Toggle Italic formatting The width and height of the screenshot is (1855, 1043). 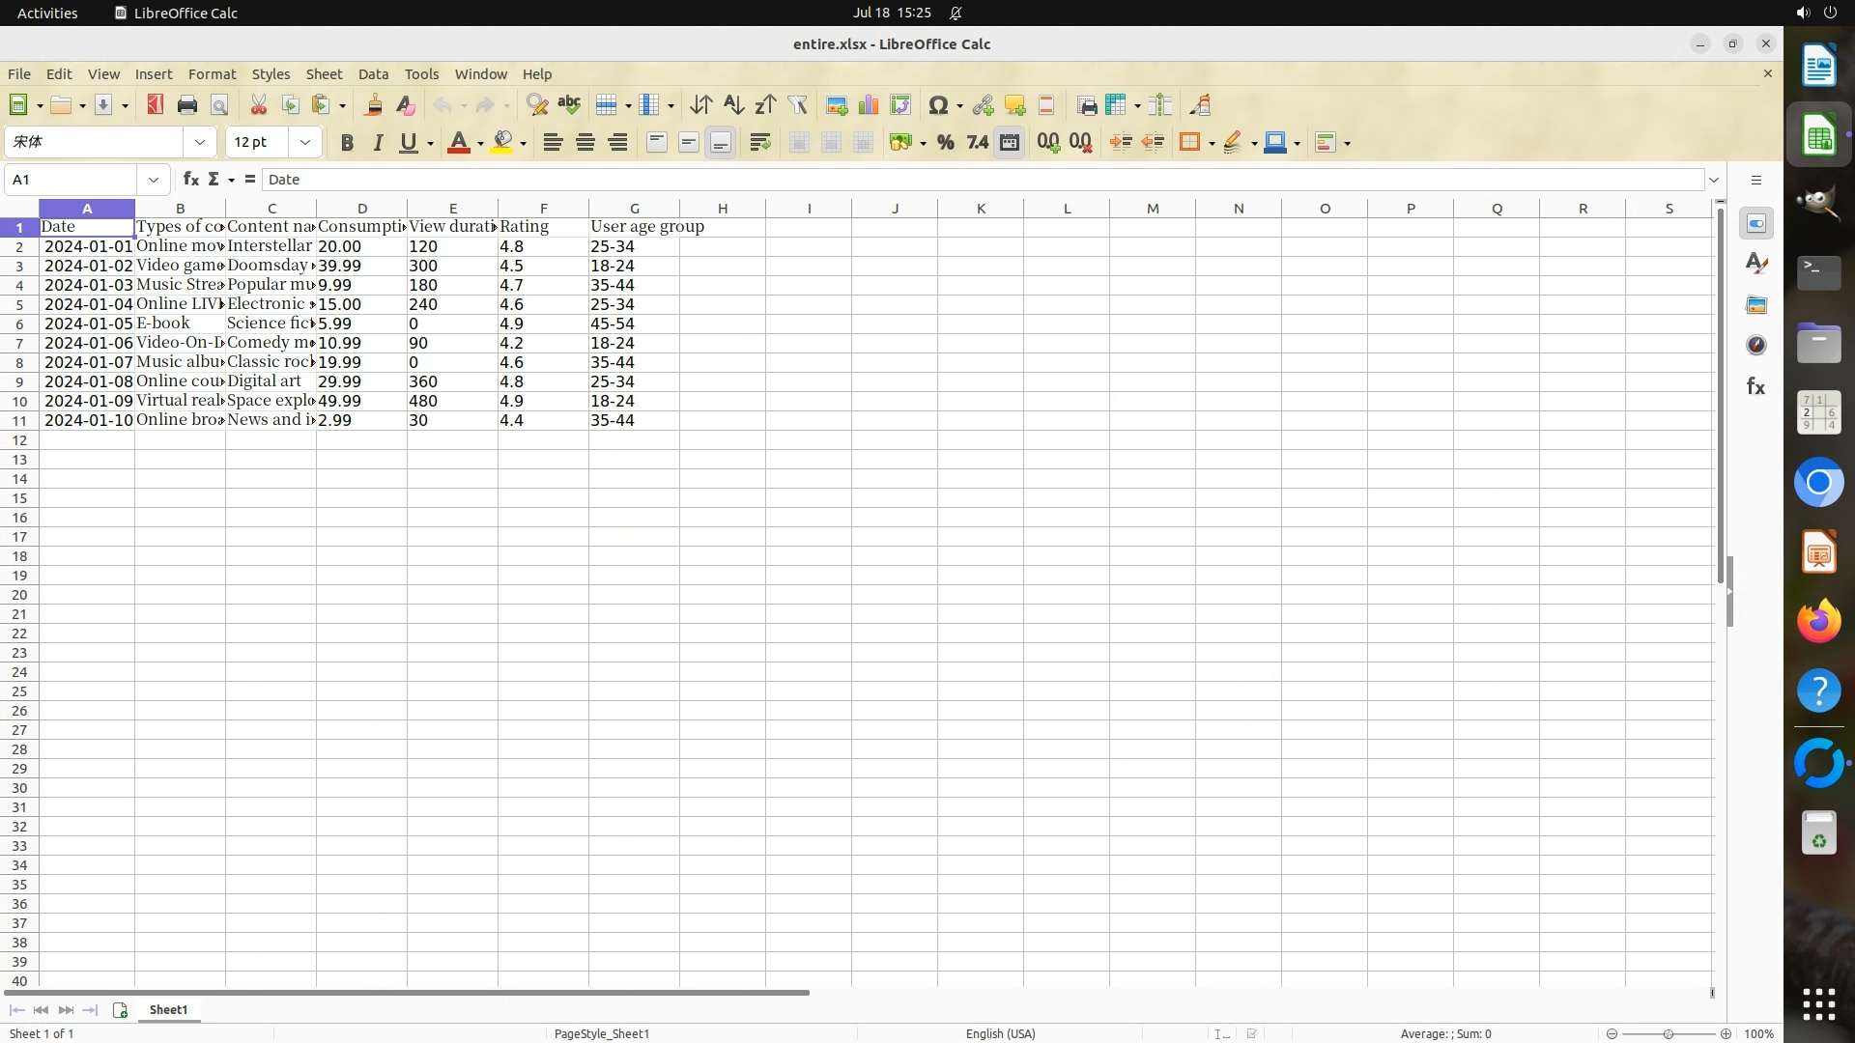(x=378, y=143)
